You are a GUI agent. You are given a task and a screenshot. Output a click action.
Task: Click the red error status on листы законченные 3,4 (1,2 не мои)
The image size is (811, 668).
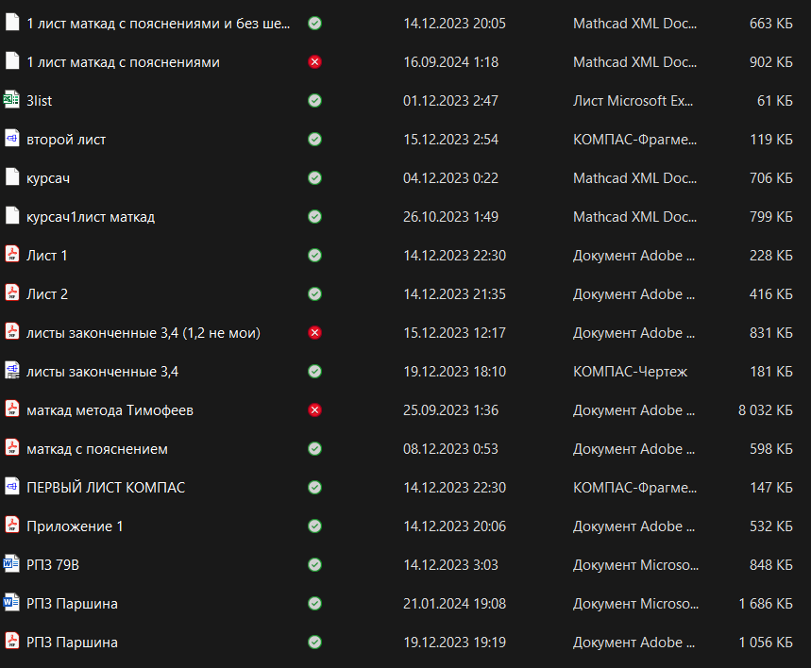pyautogui.click(x=315, y=332)
